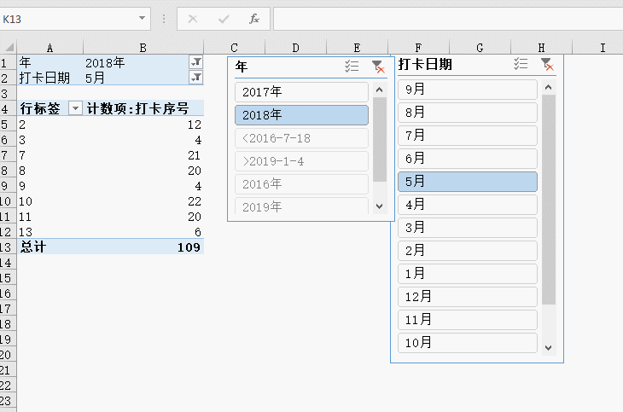
Task: Click the formula bar options dots handle
Action: [x=164, y=19]
